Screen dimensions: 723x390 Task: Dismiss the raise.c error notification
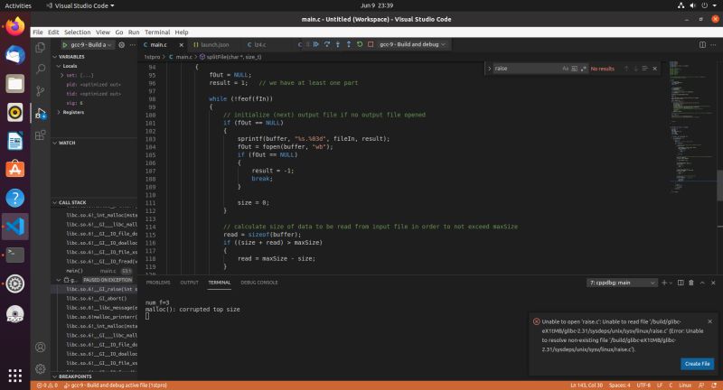[x=710, y=321]
